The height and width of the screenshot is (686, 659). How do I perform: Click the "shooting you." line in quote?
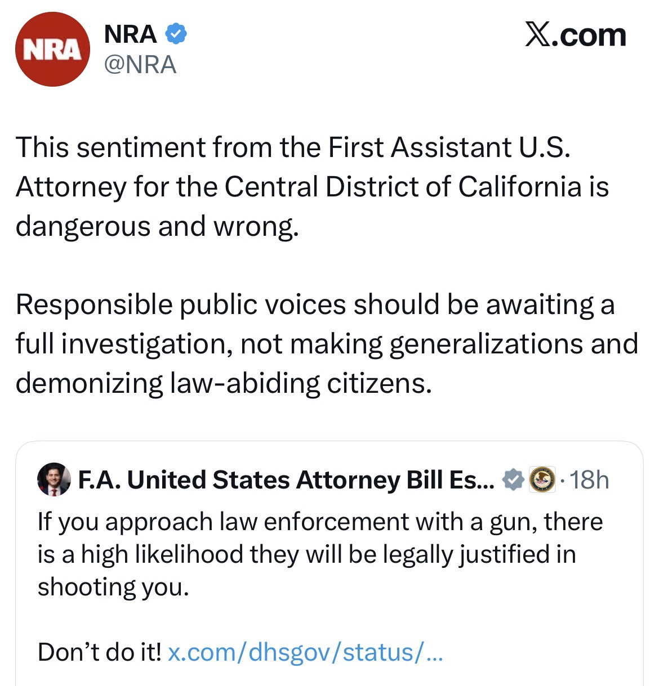113,587
